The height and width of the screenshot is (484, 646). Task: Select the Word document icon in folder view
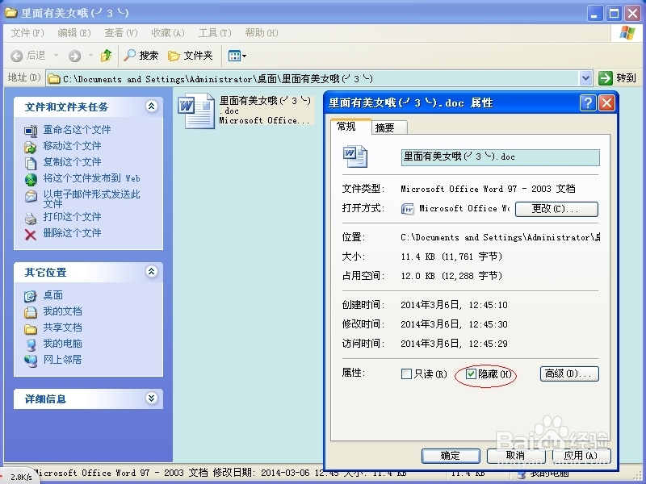(196, 111)
